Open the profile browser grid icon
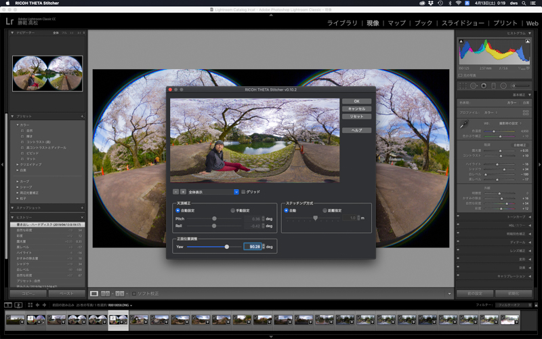The image size is (542, 339). 525,112
